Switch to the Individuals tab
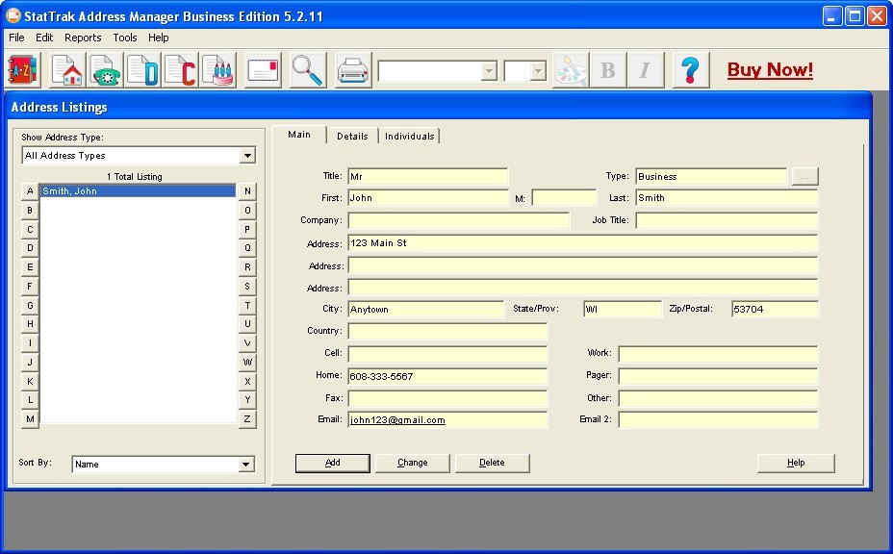 click(410, 136)
